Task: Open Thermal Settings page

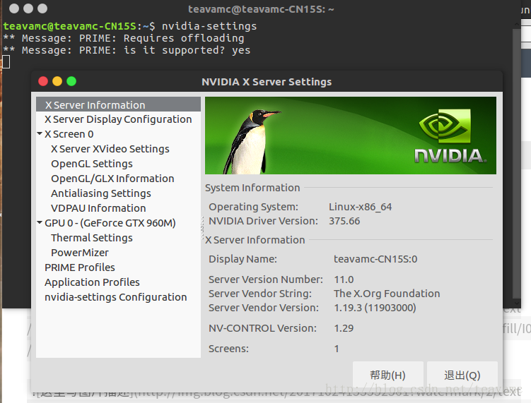Action: [x=92, y=238]
